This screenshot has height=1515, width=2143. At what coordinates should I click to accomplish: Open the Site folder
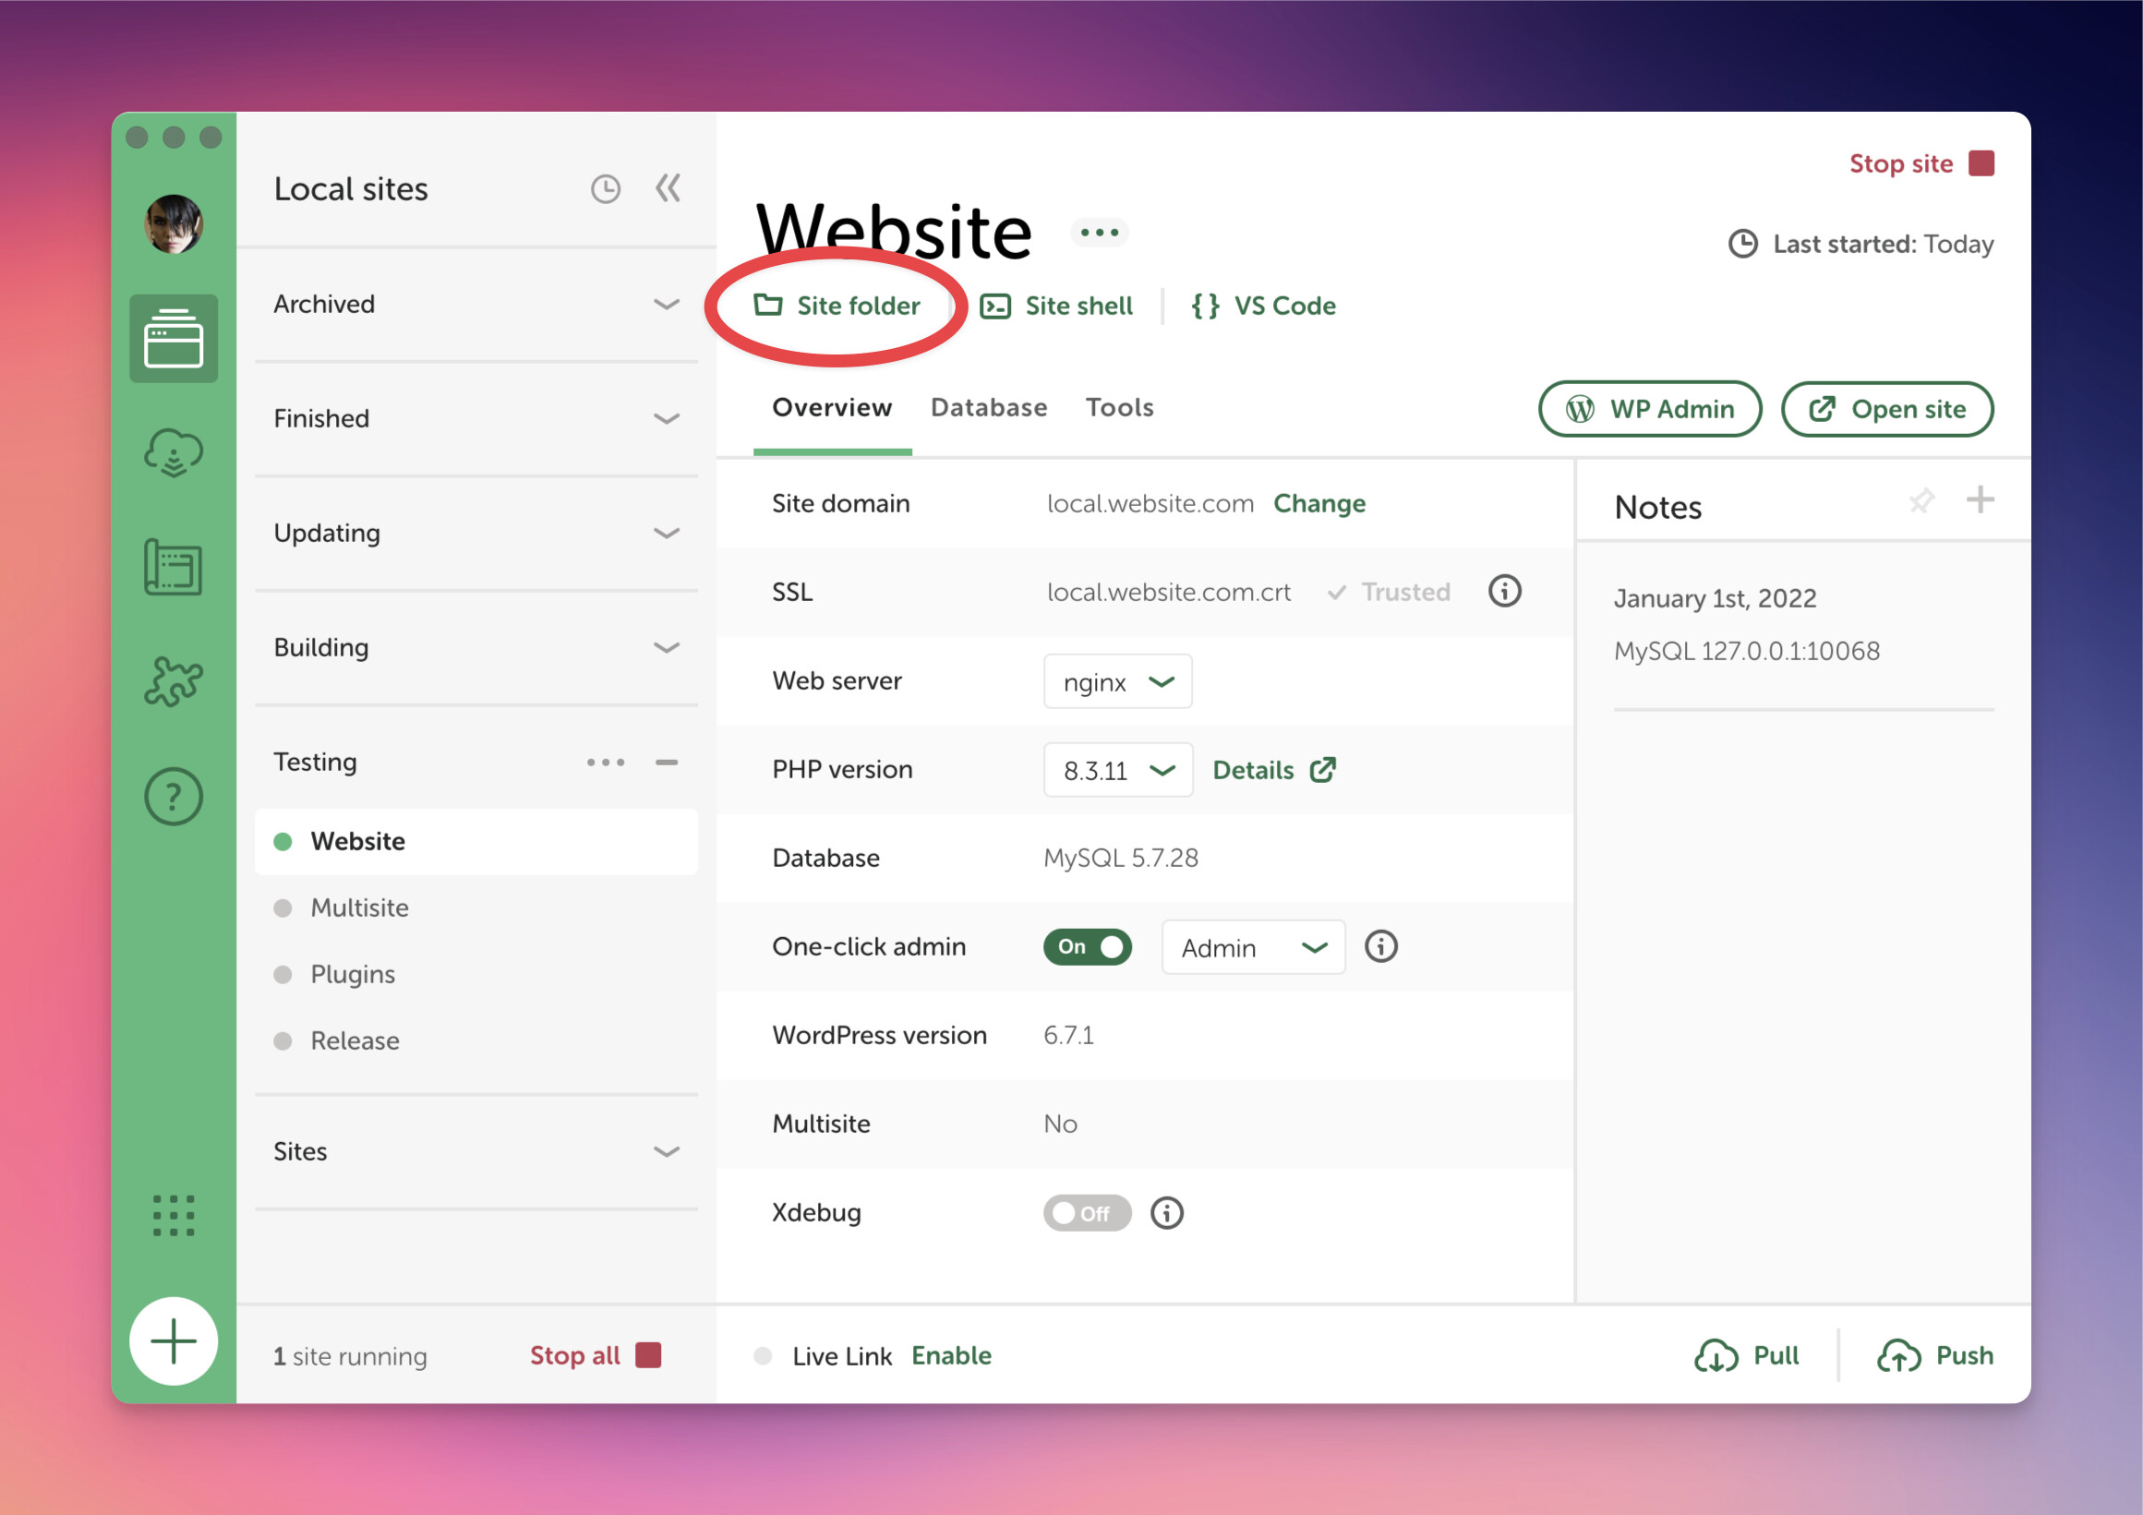[837, 307]
